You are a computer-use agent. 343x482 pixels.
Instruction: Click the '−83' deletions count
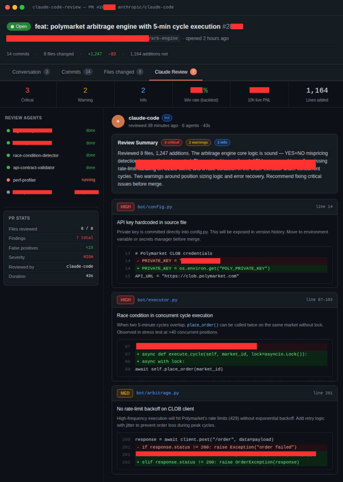click(112, 54)
